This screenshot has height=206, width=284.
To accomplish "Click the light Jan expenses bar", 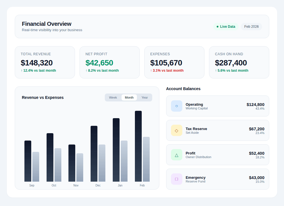I will (x=124, y=161).
